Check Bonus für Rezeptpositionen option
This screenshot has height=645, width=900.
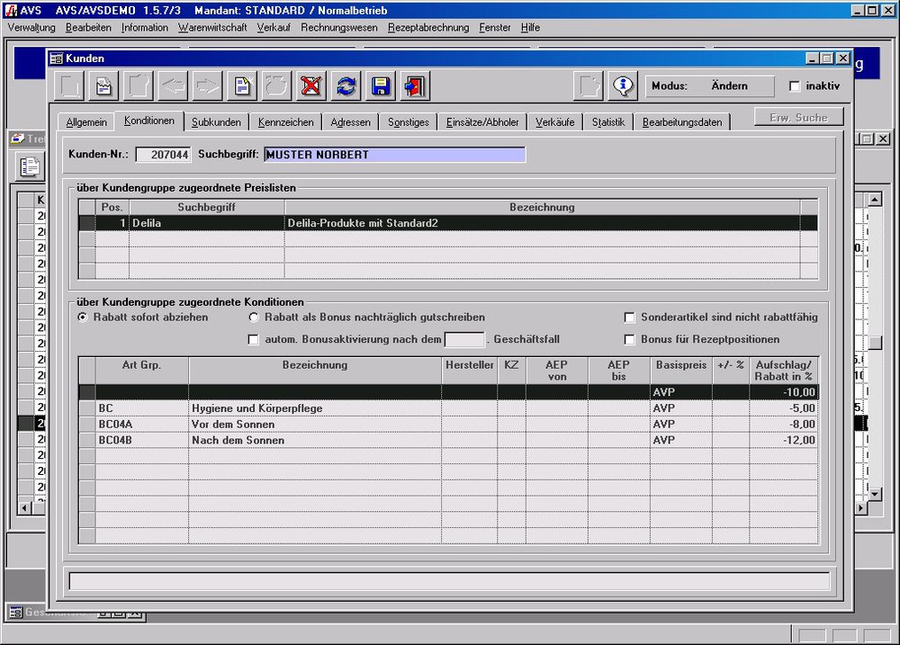click(630, 339)
